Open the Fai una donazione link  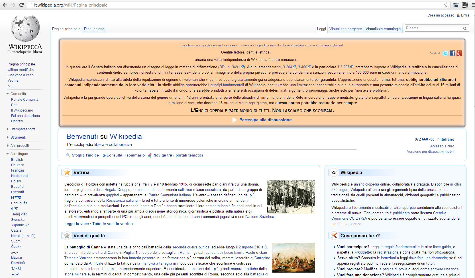pyautogui.click(x=25, y=116)
